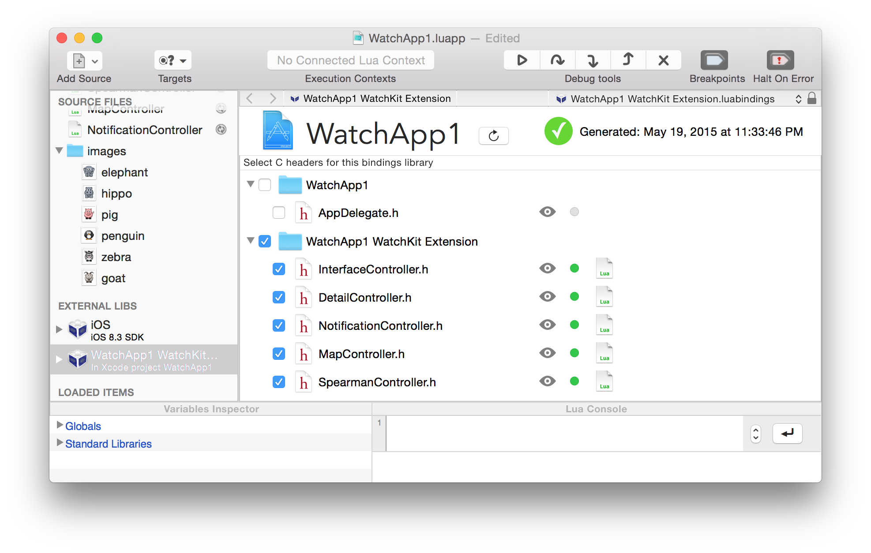Click the AppDelegate.h file name
This screenshot has width=871, height=553.
click(358, 213)
